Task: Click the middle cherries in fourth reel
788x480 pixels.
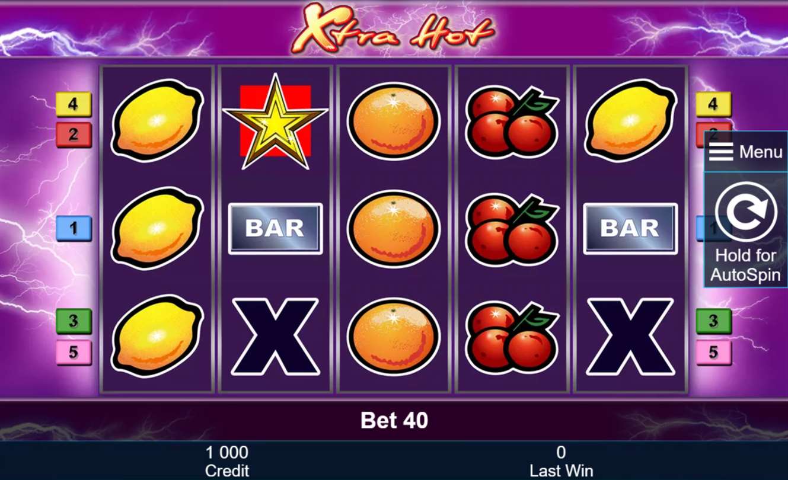Action: [512, 229]
